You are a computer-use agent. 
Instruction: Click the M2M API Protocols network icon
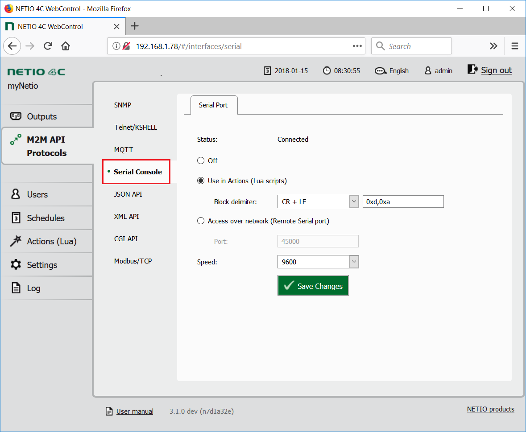pyautogui.click(x=16, y=140)
